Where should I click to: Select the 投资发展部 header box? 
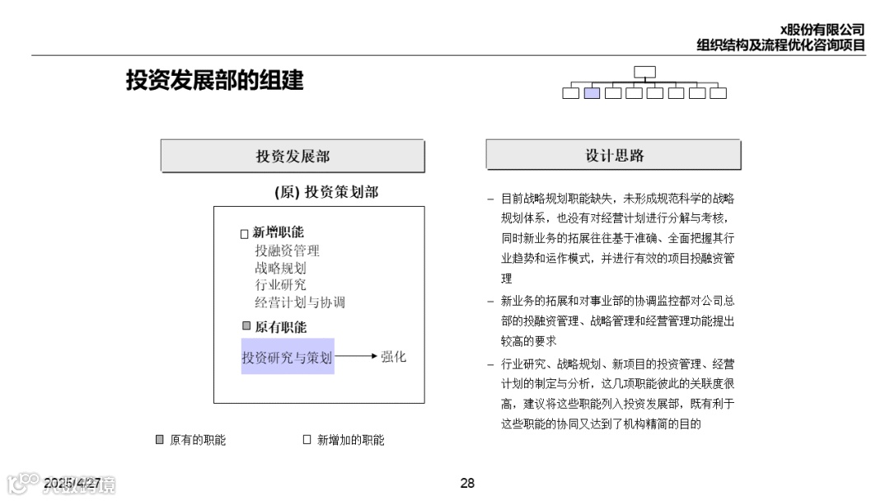(x=293, y=156)
